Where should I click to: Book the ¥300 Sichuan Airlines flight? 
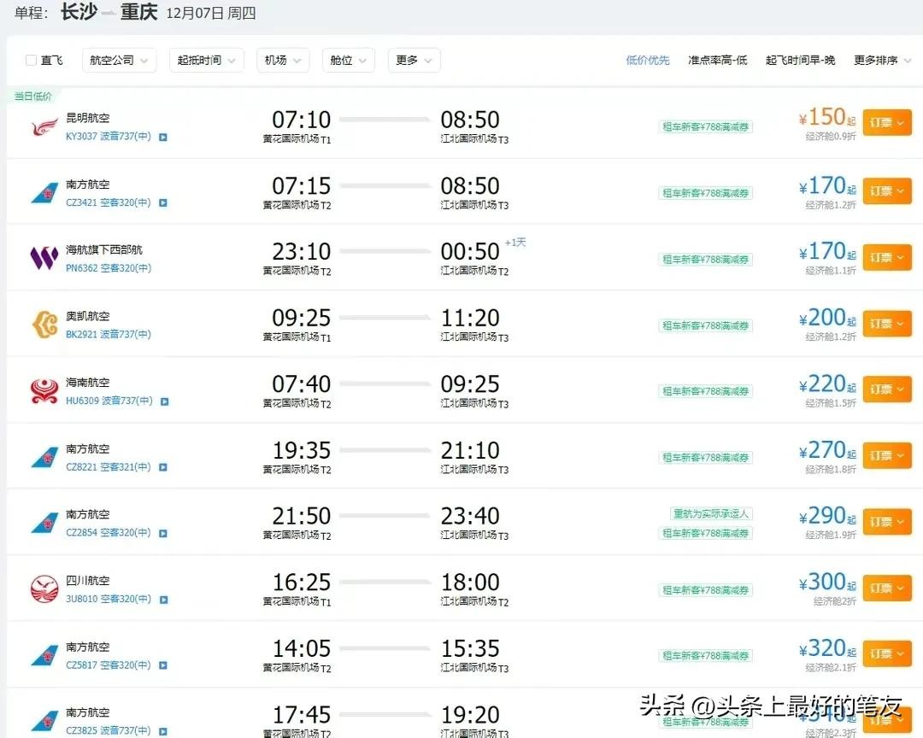click(x=886, y=589)
